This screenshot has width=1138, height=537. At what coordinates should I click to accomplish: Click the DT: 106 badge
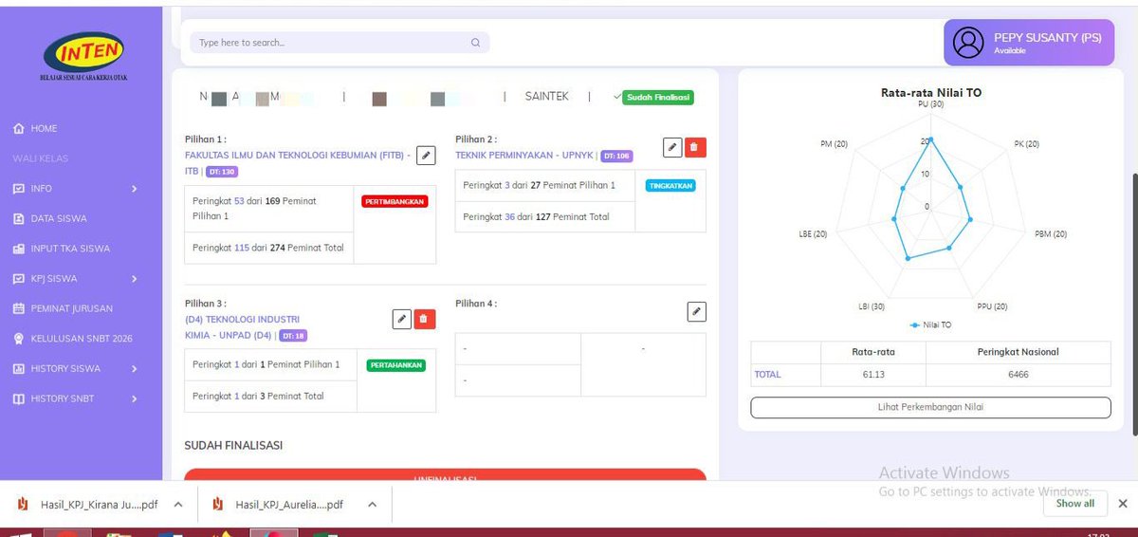click(616, 156)
